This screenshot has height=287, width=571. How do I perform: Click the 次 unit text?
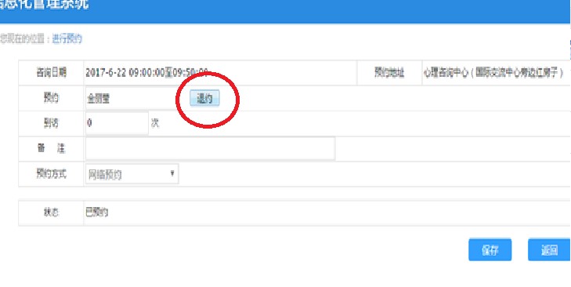tap(155, 123)
